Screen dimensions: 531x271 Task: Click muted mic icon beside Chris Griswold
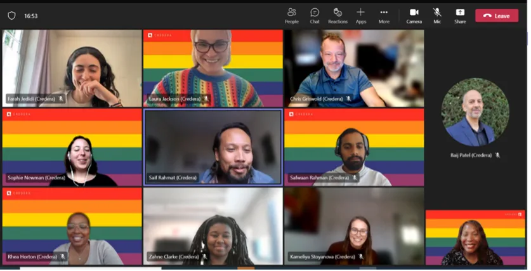coord(348,99)
